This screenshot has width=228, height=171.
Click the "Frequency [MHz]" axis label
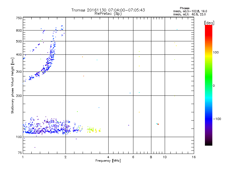pos(108,161)
